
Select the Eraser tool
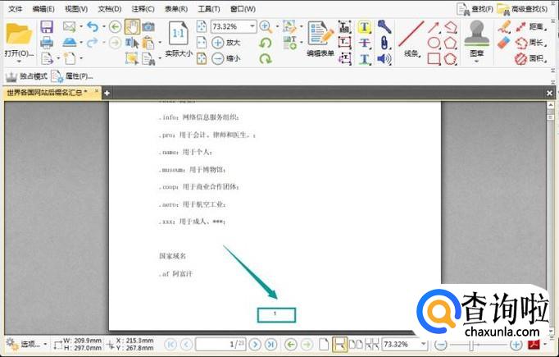(504, 43)
